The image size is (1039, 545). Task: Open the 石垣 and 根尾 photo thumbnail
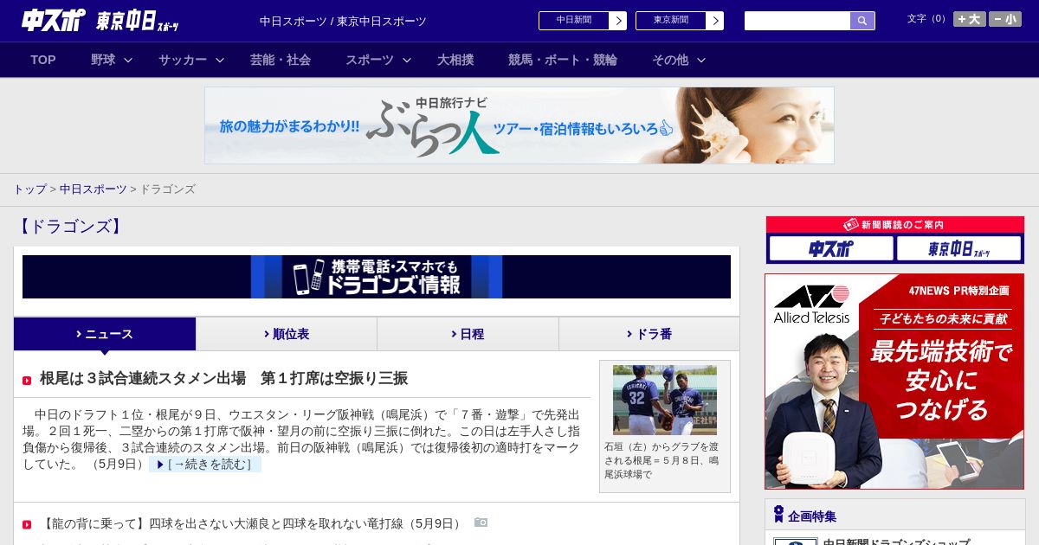665,400
